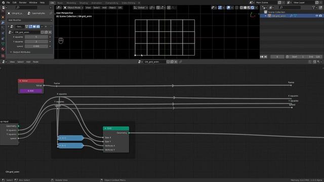This screenshot has width=324, height=182.
Task: Open the pivot point dropdown
Action: pyautogui.click(x=152, y=8)
